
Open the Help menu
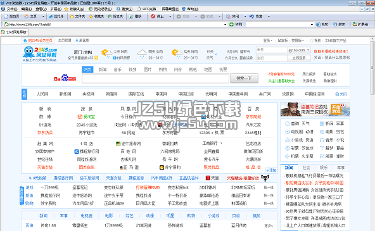pos(190,9)
